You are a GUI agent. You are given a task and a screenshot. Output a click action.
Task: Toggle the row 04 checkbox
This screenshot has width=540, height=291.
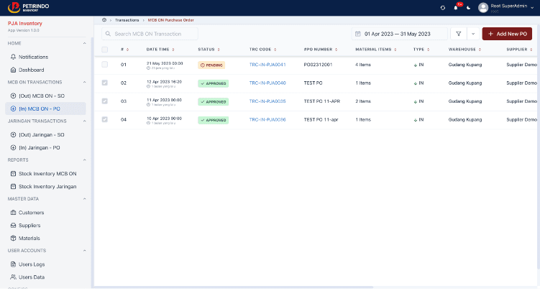[105, 119]
